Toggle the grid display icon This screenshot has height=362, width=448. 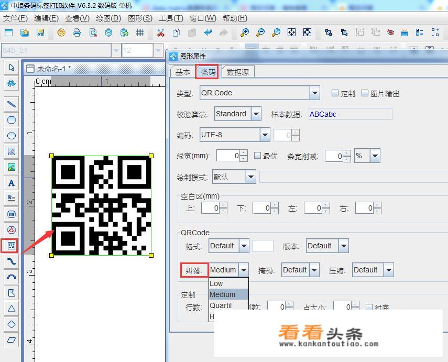(140, 32)
